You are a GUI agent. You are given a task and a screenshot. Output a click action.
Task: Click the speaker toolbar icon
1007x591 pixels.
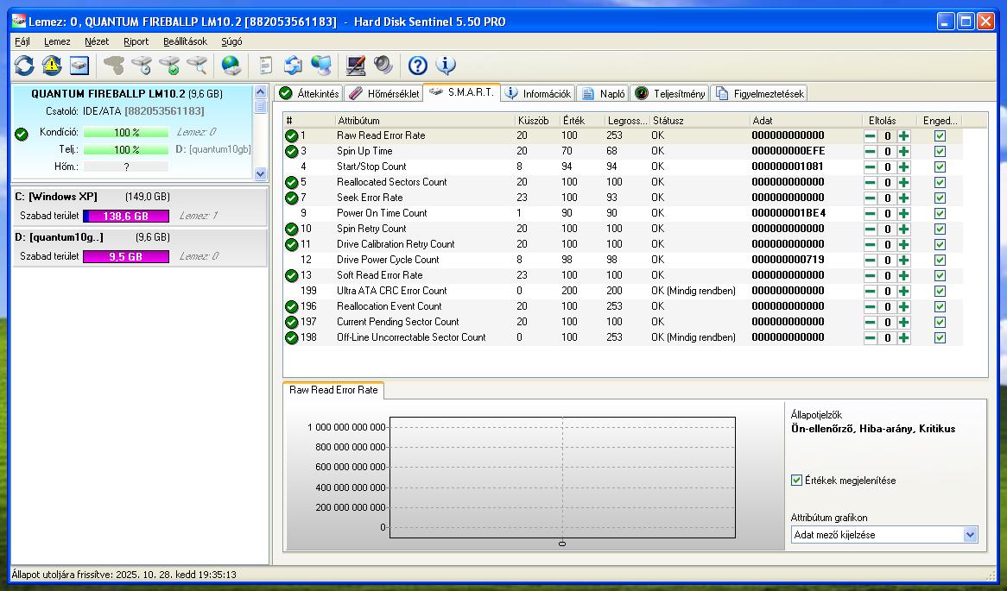click(x=383, y=65)
